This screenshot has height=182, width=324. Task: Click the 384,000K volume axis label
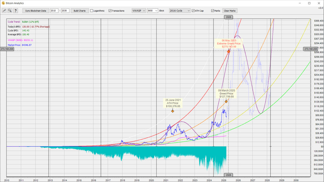(x=318, y=160)
